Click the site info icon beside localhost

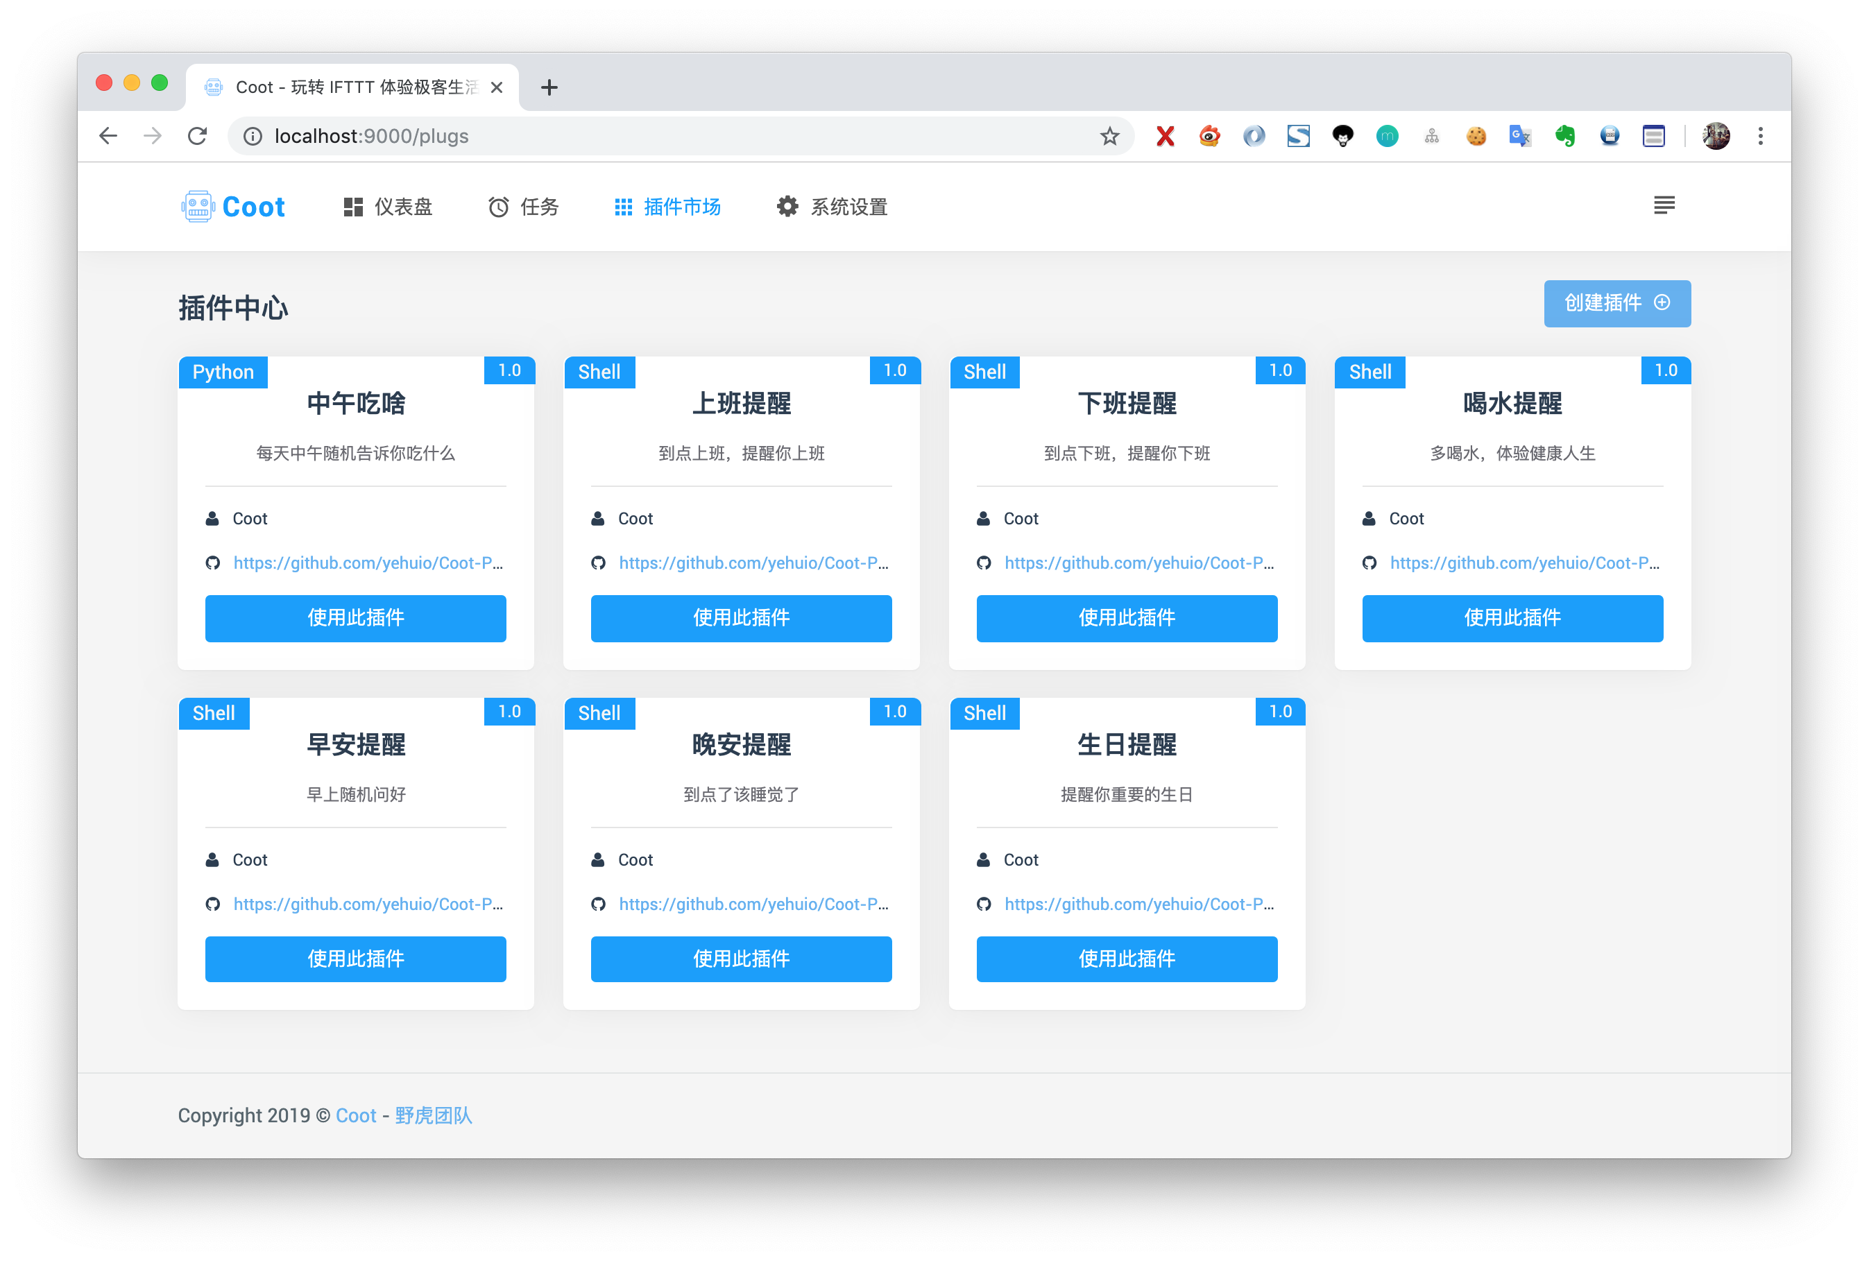[253, 136]
